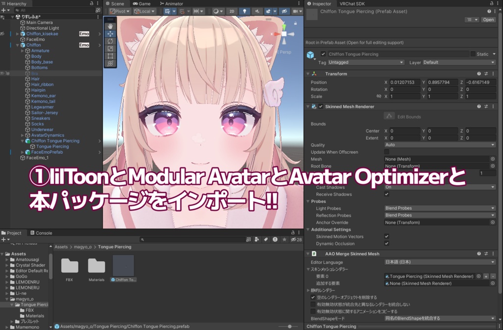The image size is (503, 330).
Task: Open Reflection Probes dropdown
Action: tap(440, 215)
